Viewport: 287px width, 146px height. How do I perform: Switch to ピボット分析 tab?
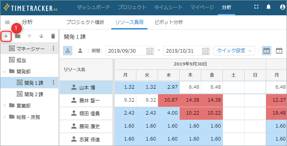pyautogui.click(x=169, y=22)
